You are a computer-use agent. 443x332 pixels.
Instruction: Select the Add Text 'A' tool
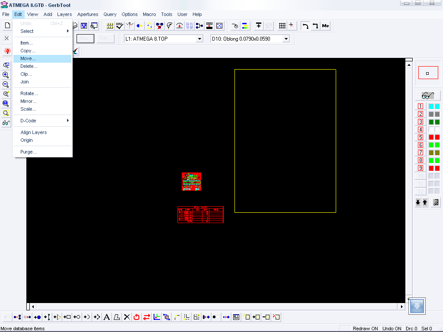(106, 317)
